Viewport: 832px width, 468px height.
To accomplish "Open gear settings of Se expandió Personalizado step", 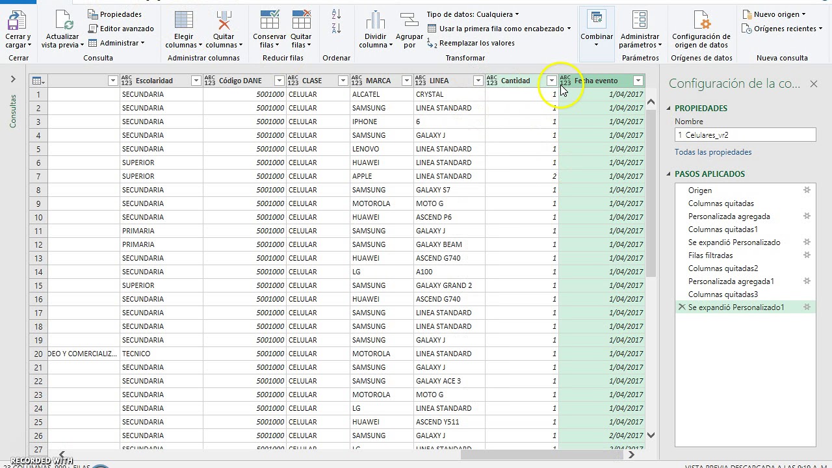I will pos(807,242).
